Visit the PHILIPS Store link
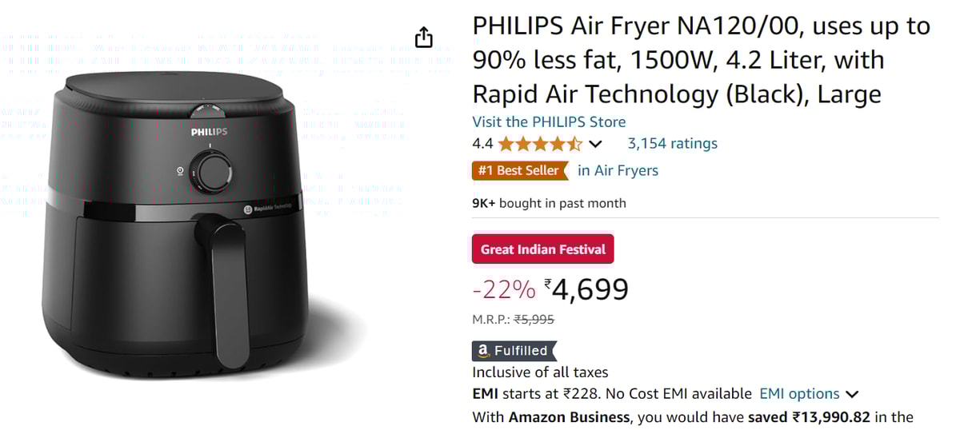This screenshot has width=960, height=430. point(549,122)
